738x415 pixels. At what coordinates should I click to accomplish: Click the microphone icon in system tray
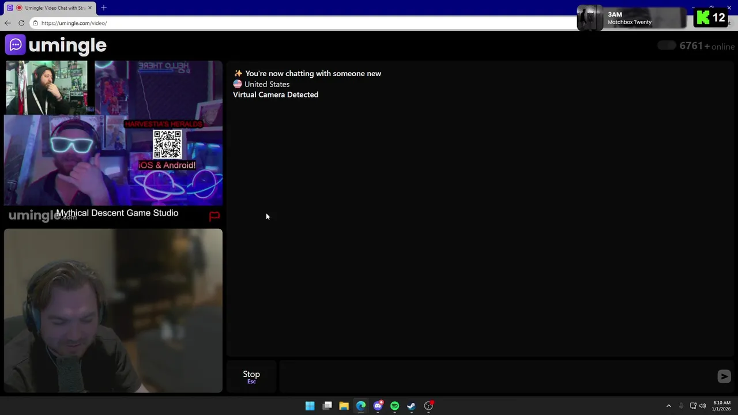[681, 406]
